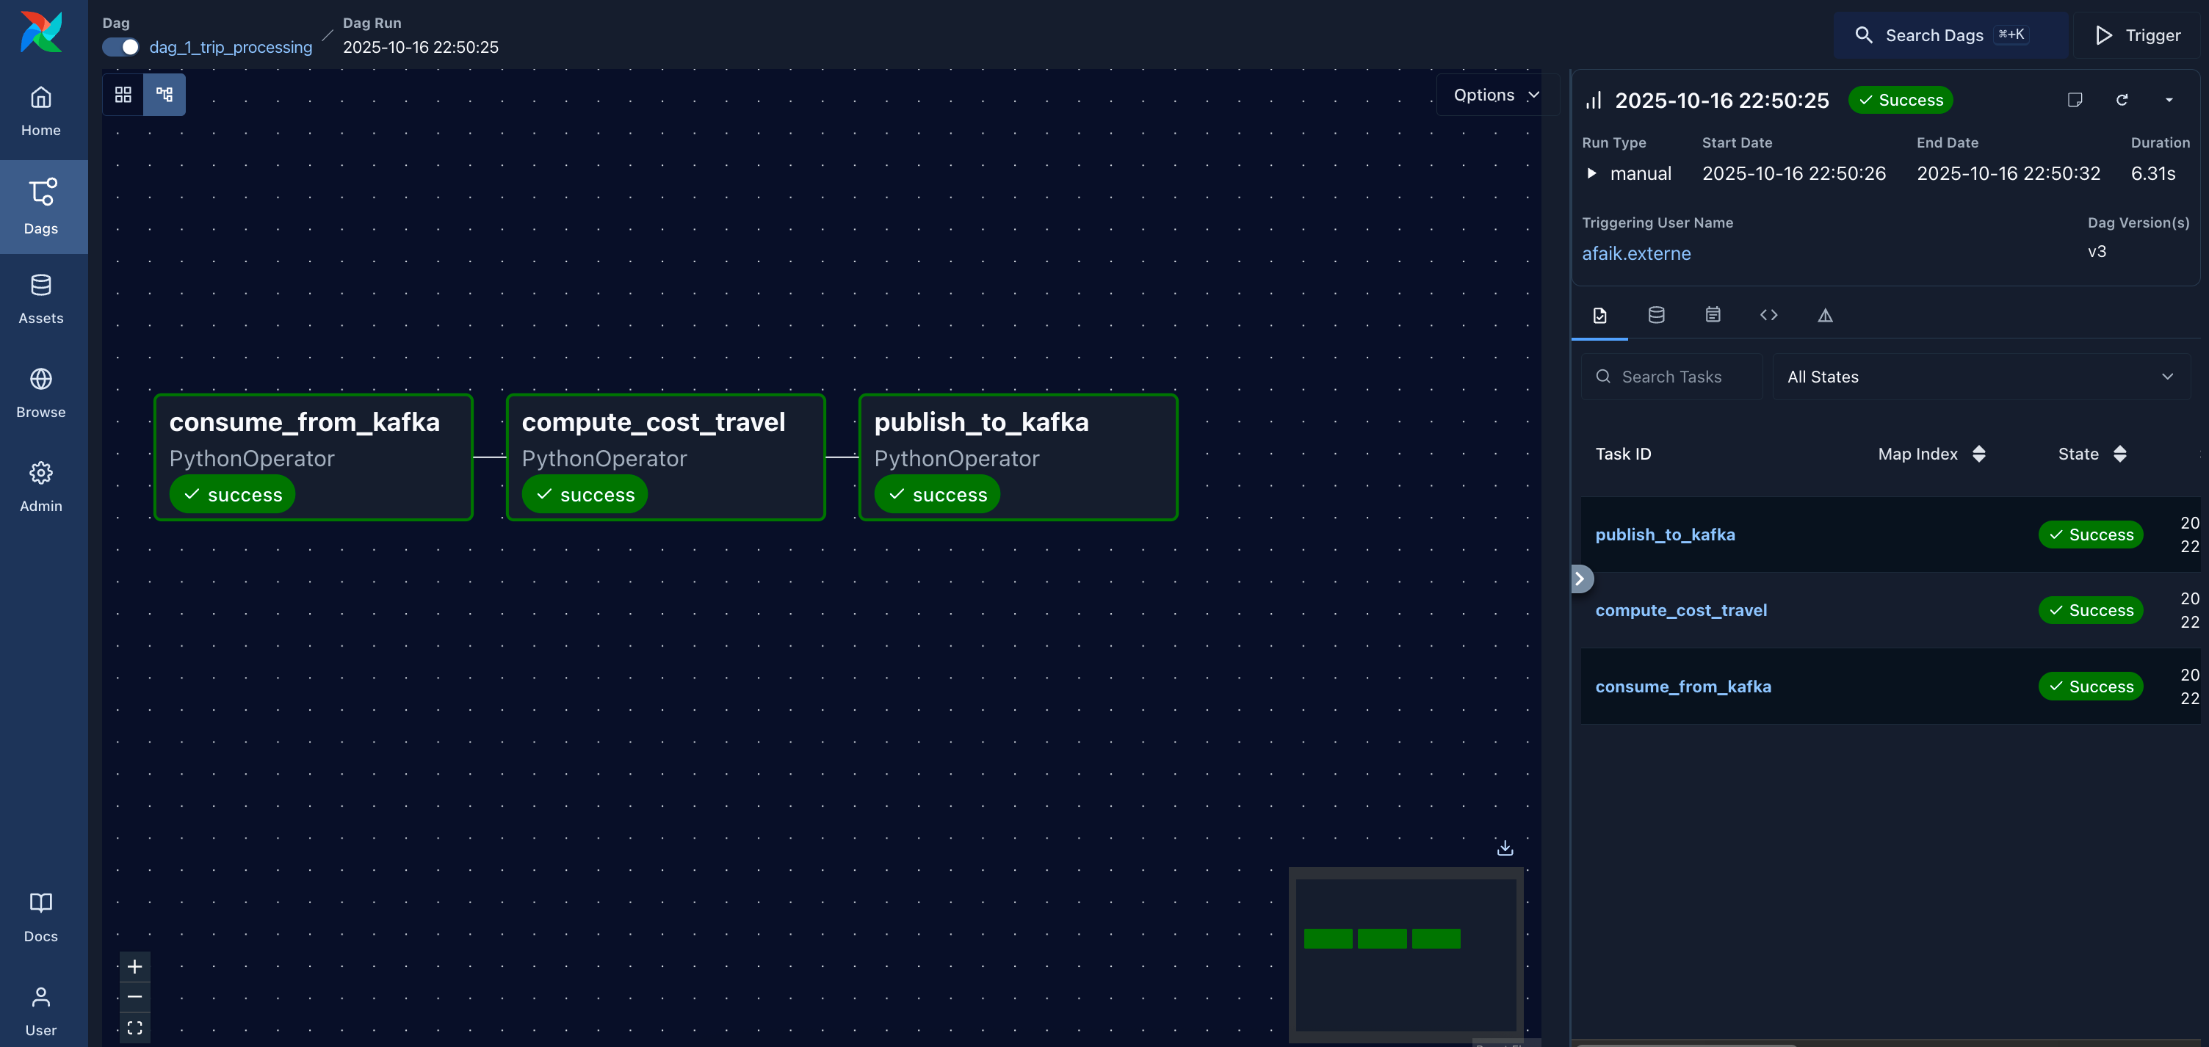Toggle the dag_1_trip_processing pause switch
2209x1047 pixels.
click(x=121, y=47)
